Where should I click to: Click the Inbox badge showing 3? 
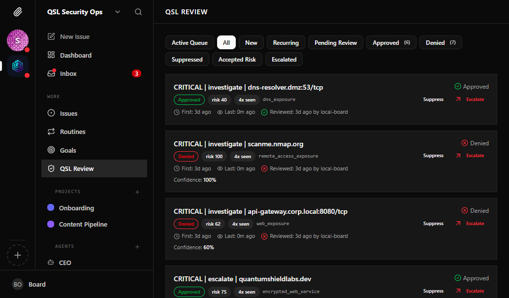[x=136, y=73]
